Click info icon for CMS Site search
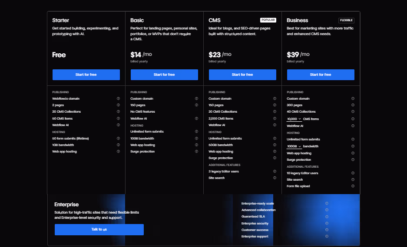Screen dimensions: 407x247 [x=275, y=178]
